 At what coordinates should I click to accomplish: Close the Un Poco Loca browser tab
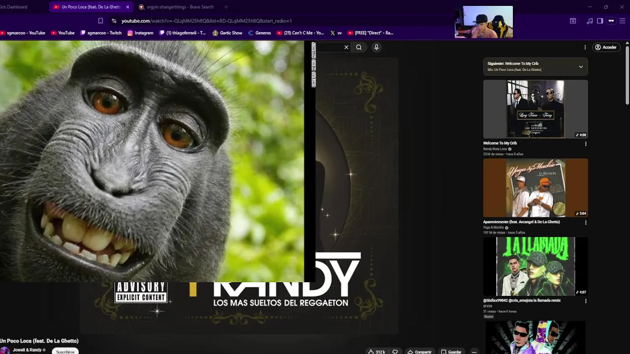point(127,7)
